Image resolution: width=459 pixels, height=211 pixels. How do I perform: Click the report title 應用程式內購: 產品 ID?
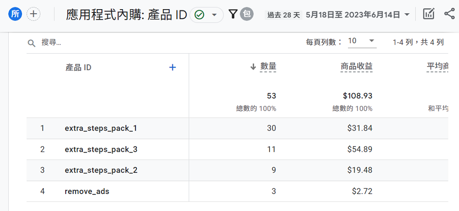(x=127, y=15)
